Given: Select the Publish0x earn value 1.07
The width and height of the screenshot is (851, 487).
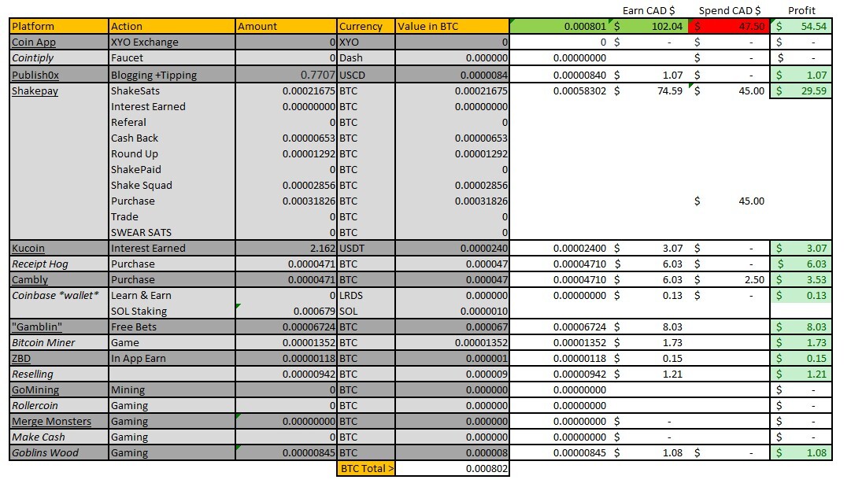Looking at the screenshot, I should click(647, 75).
